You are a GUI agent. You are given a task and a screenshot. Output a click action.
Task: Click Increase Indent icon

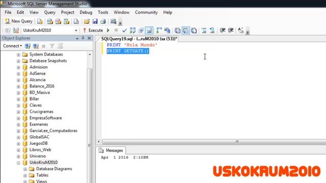pyautogui.click(x=231, y=30)
